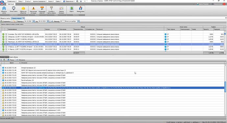Screen dimensions: 227x123
Task: Switch to Дамп обмена tab
Action: (14, 57)
